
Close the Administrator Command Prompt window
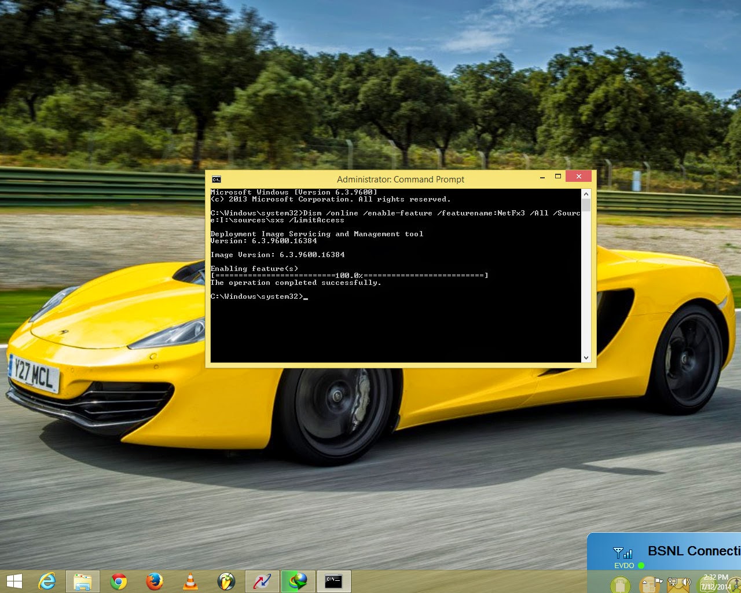pyautogui.click(x=578, y=177)
